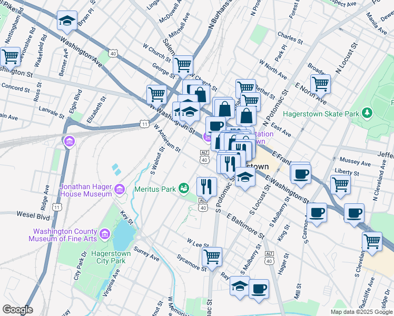This screenshot has height=316, width=394.
Task: Select the cafe cup marker near W Washington St
Action: (215, 126)
